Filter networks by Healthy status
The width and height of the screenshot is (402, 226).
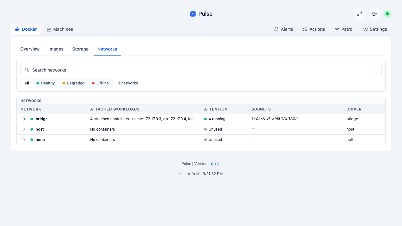click(x=46, y=83)
